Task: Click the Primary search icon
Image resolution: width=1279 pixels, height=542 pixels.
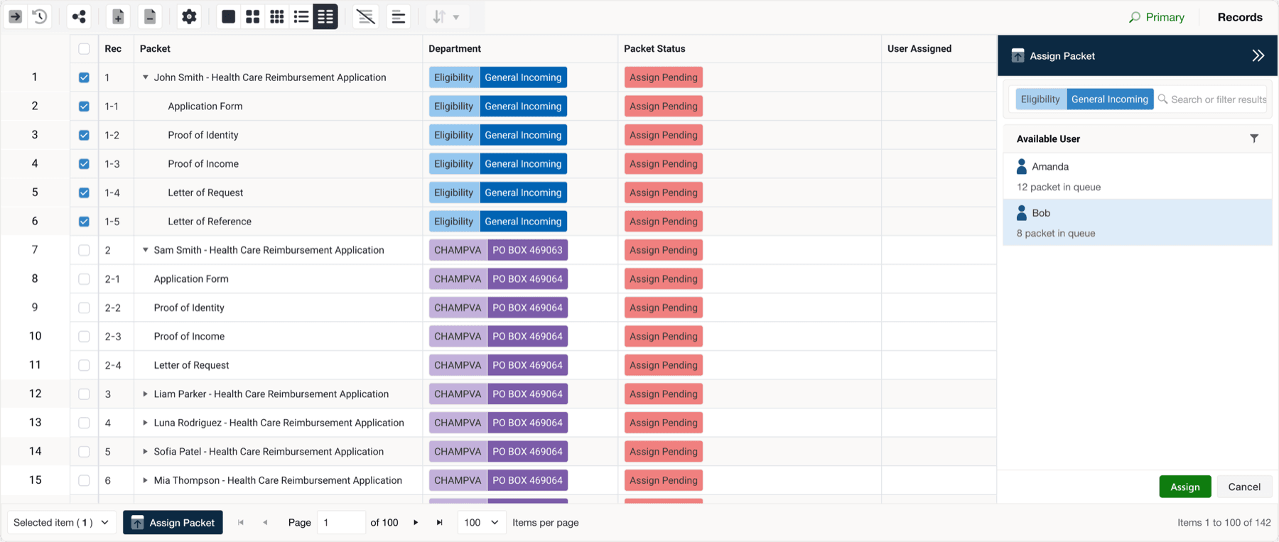Action: (1135, 17)
